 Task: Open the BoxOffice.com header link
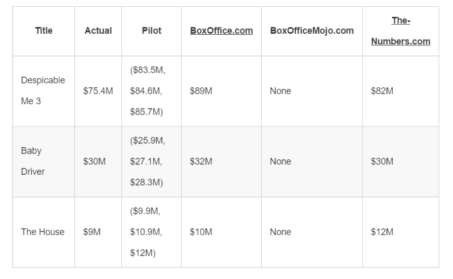point(221,31)
